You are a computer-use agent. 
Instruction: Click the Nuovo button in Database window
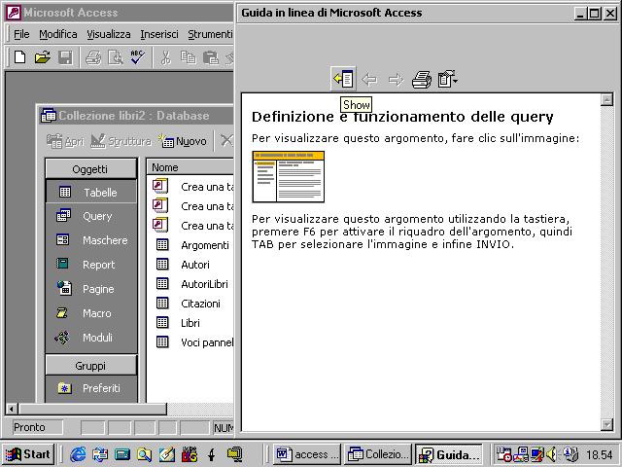(183, 141)
